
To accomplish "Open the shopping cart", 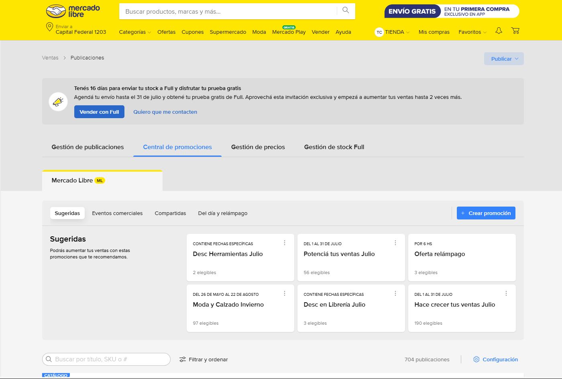I will (515, 31).
